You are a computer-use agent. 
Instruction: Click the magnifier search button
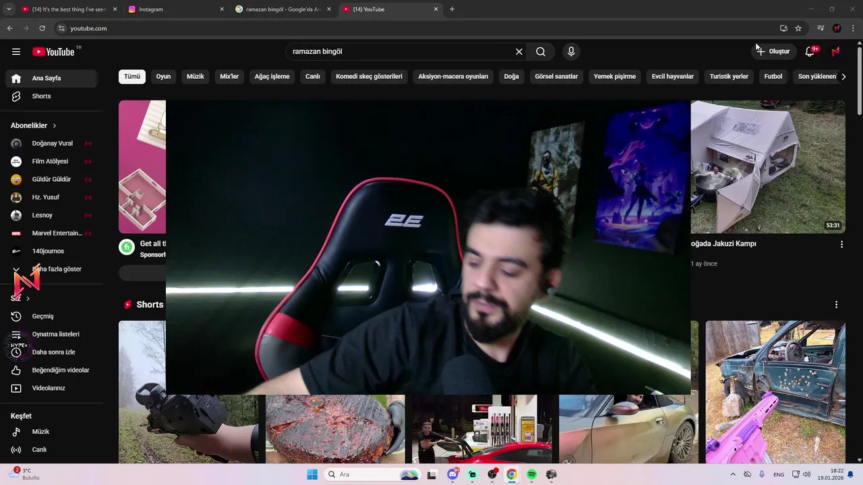pyautogui.click(x=541, y=51)
